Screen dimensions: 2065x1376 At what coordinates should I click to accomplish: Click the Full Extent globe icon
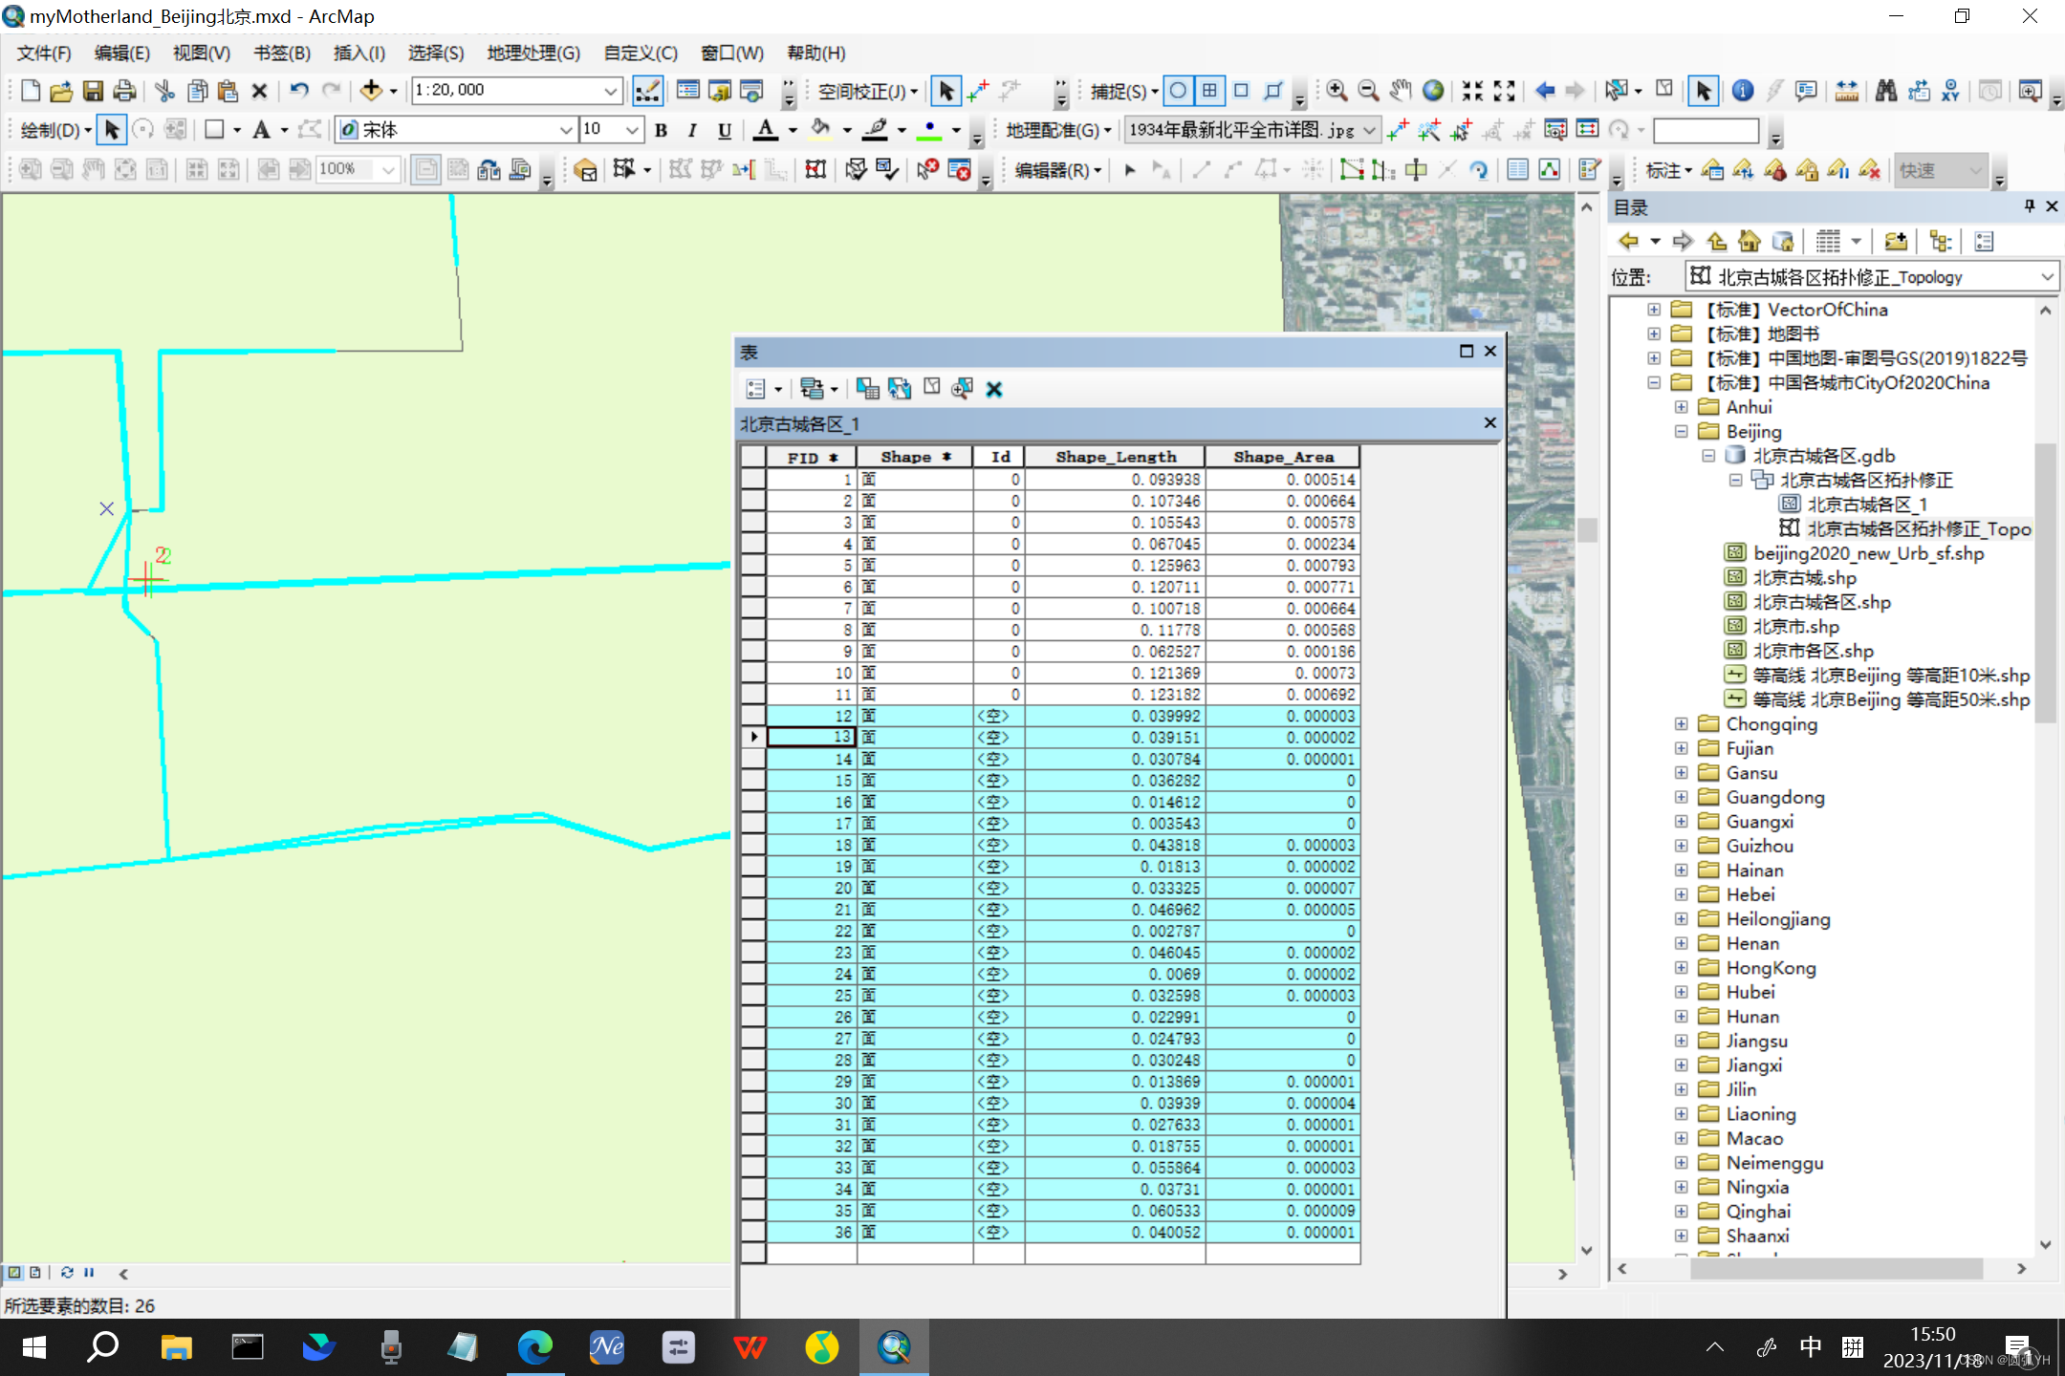[1432, 91]
